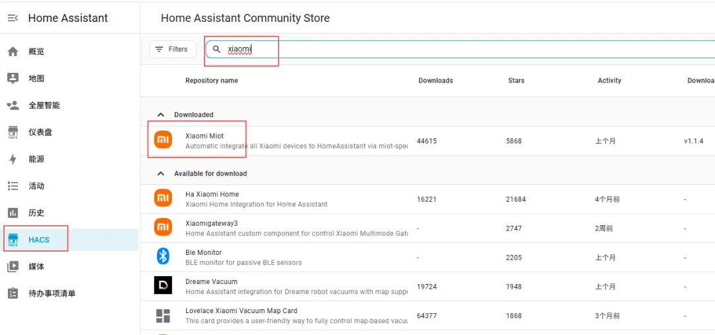715x335 pixels.
Task: Click the 21684 stars value
Action: (516, 200)
